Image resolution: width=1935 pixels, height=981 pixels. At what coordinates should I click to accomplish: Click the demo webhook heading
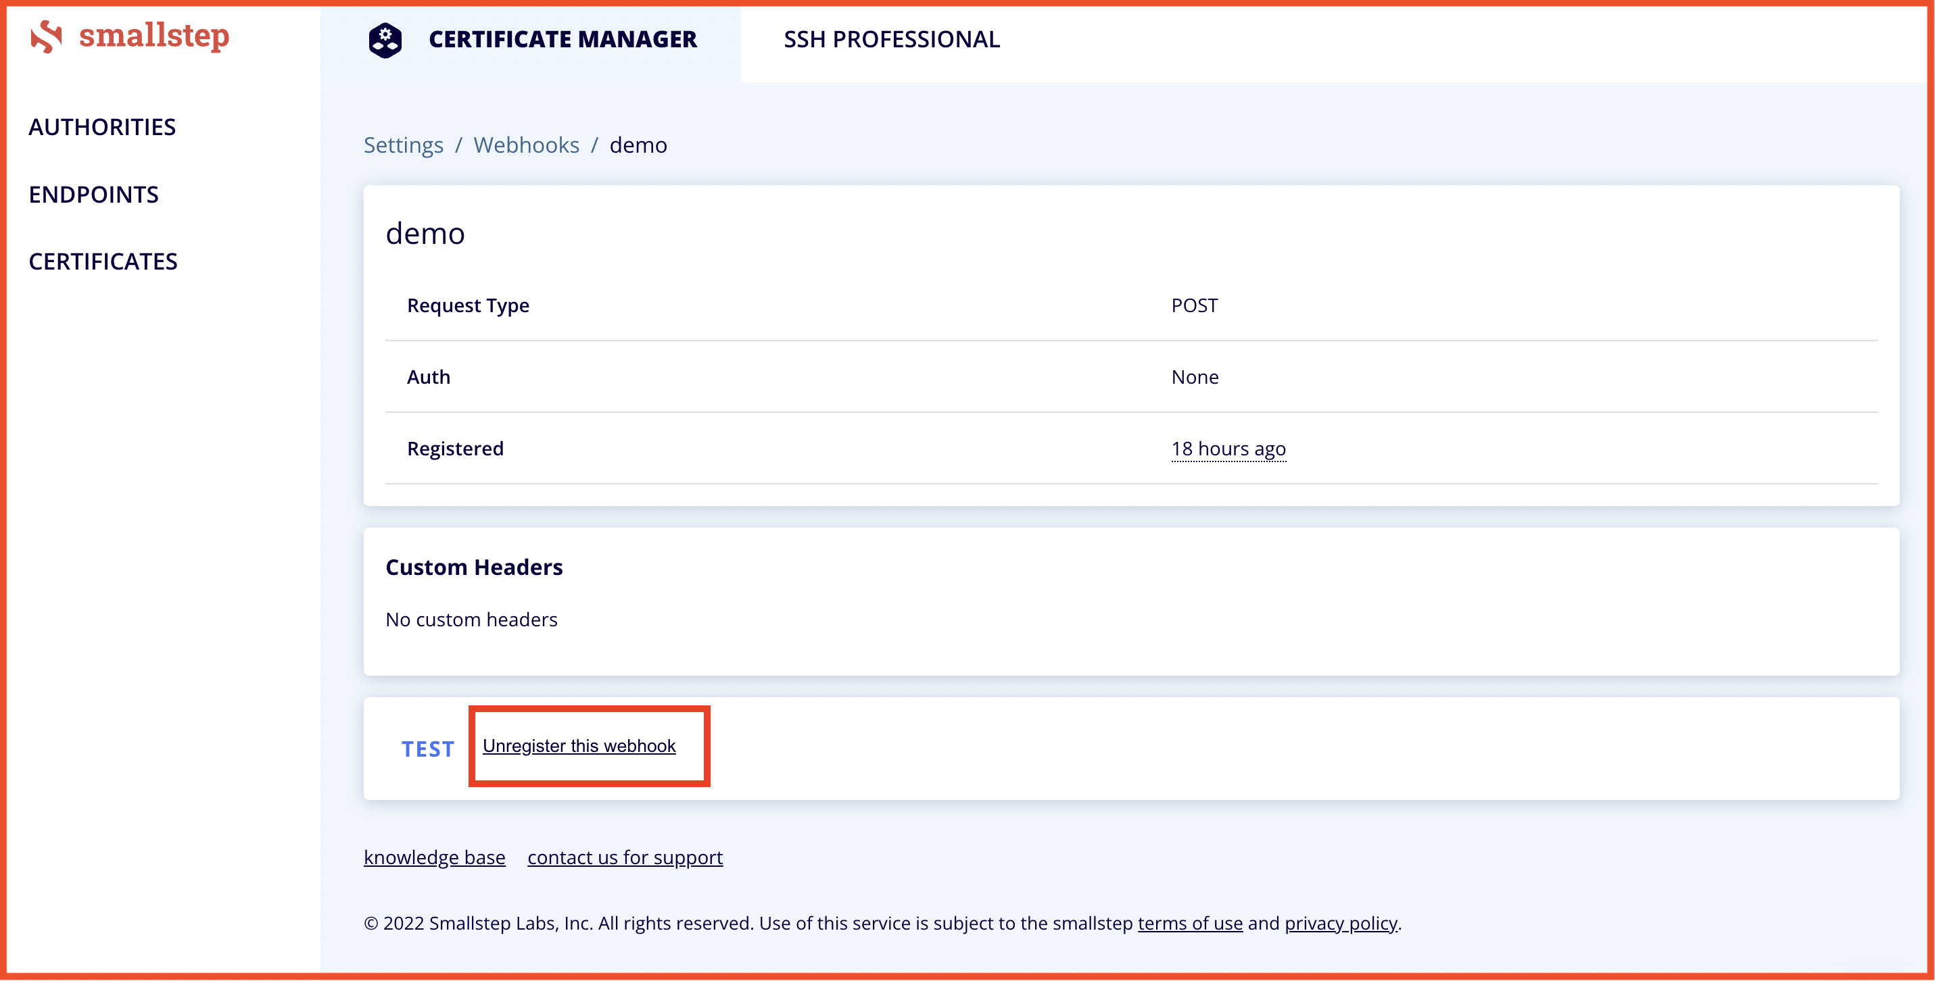click(x=425, y=234)
